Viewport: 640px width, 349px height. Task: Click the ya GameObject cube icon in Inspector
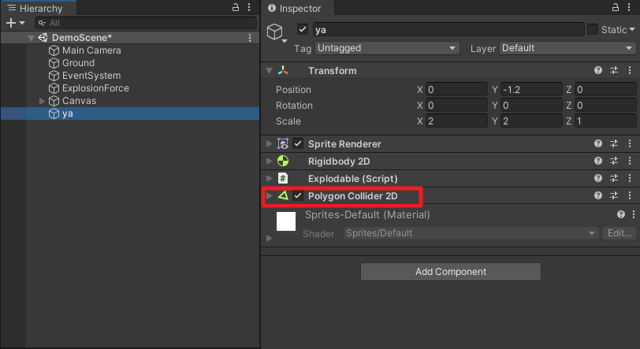tap(276, 32)
